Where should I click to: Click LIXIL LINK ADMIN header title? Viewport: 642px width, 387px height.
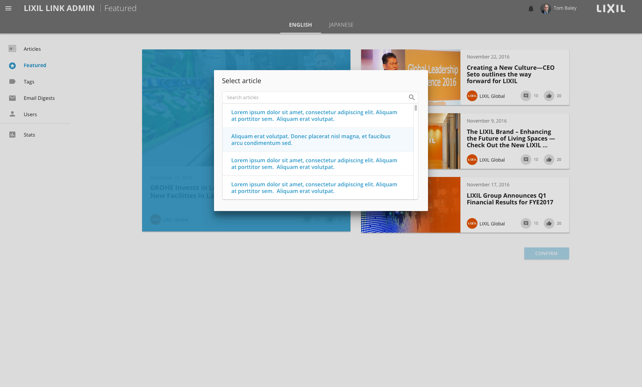click(x=59, y=8)
